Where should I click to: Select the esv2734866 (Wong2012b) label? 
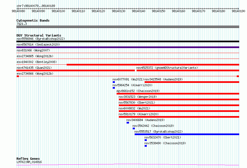tap(35, 73)
